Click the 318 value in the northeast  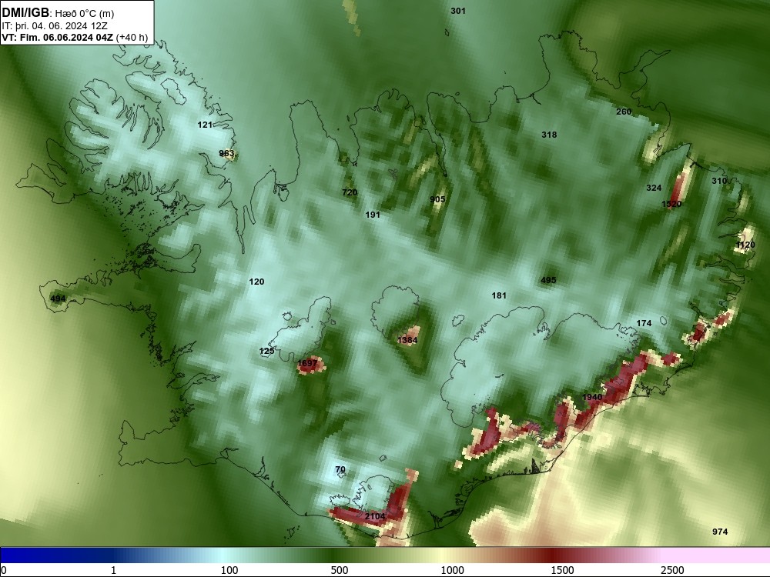tap(549, 135)
